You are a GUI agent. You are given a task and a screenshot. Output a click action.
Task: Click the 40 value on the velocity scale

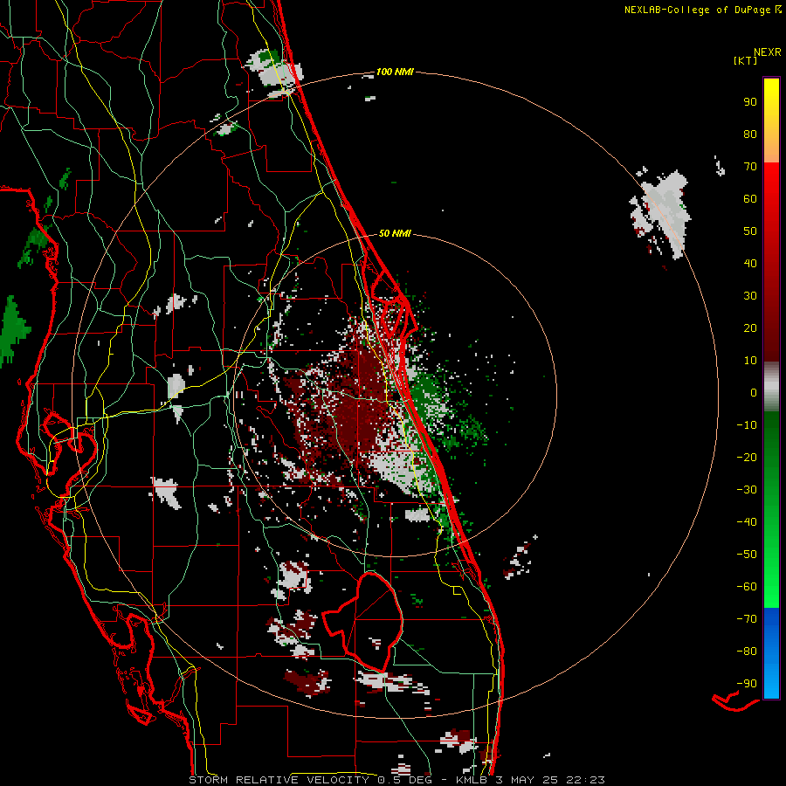tap(750, 264)
